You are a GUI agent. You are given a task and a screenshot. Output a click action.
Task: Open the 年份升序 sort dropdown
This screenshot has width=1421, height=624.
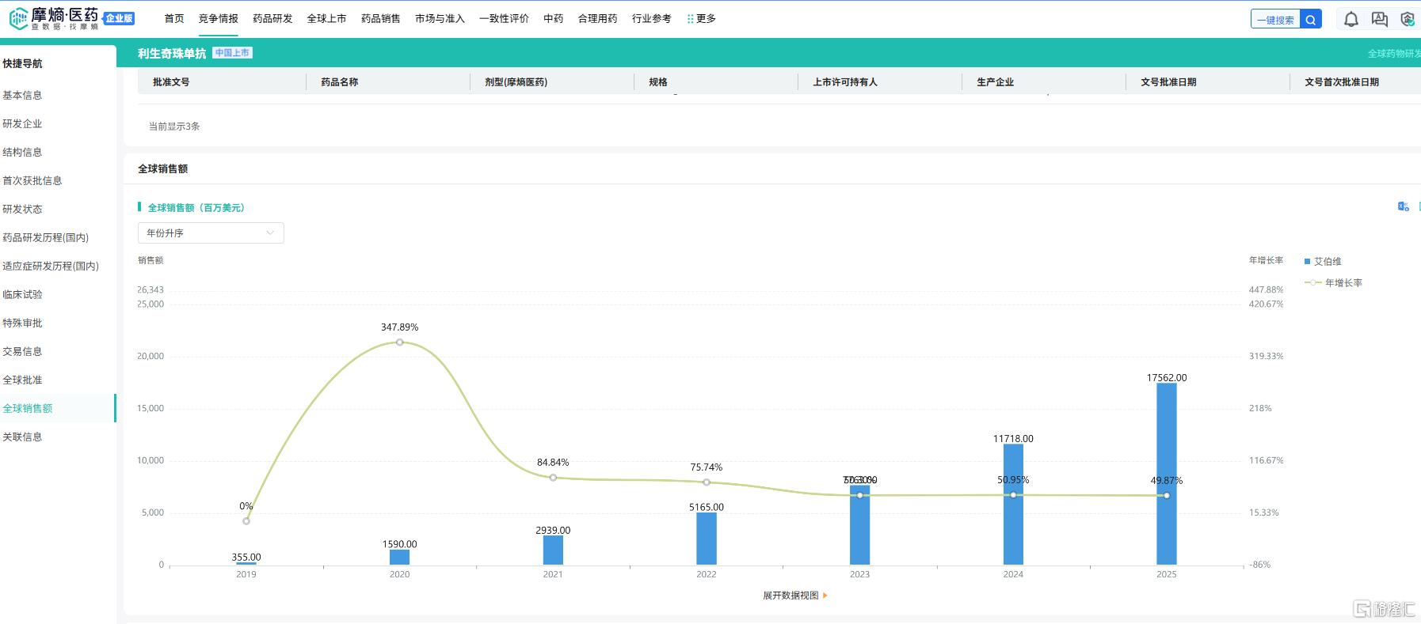pos(211,233)
